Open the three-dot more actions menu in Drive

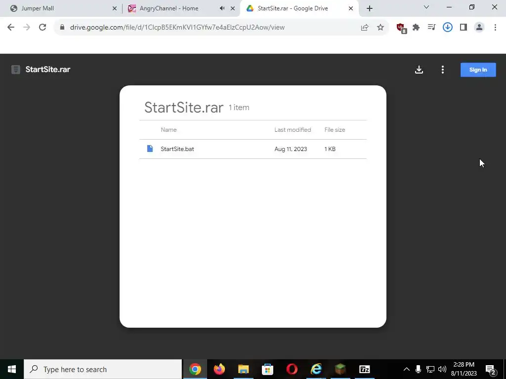(x=442, y=70)
